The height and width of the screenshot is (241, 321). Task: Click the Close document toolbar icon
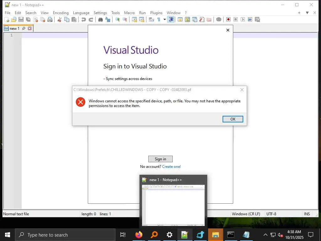point(36,19)
